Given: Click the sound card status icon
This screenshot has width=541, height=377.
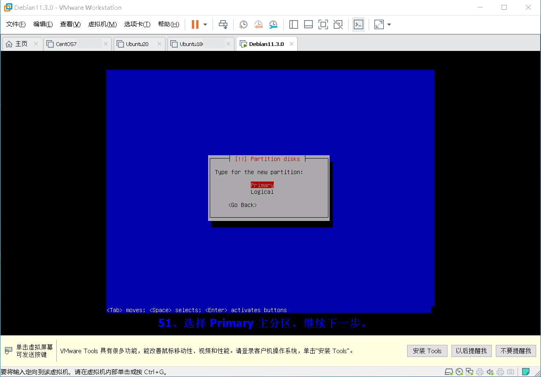Looking at the screenshot, I should [490, 372].
